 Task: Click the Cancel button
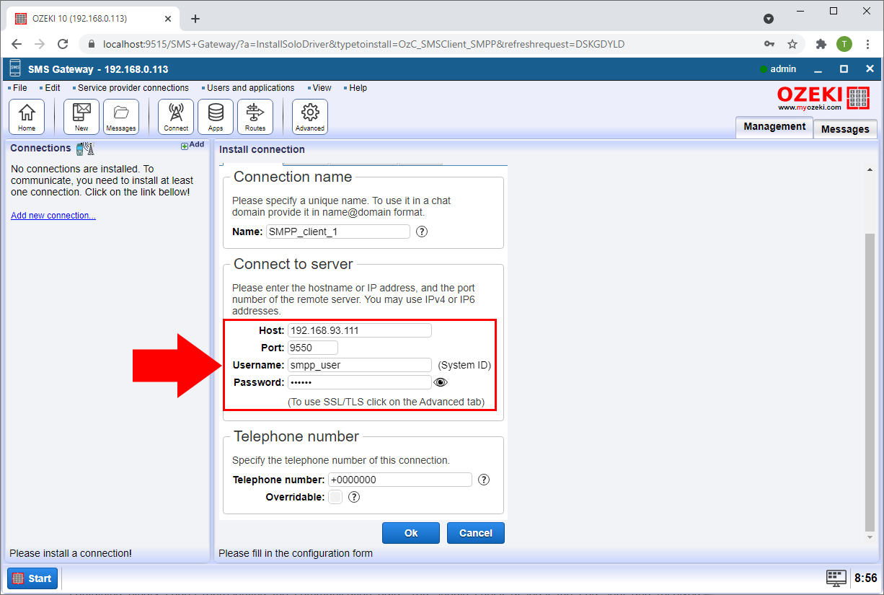click(x=476, y=533)
